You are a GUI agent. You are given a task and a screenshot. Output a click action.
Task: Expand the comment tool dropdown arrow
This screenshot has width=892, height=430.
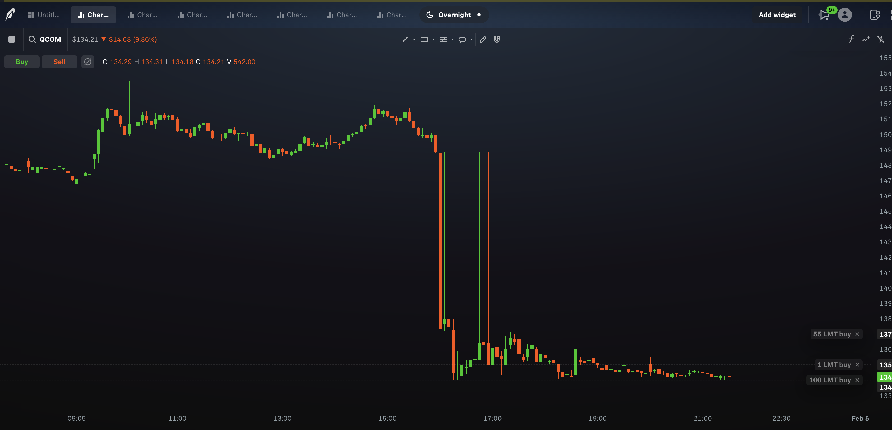pos(471,39)
